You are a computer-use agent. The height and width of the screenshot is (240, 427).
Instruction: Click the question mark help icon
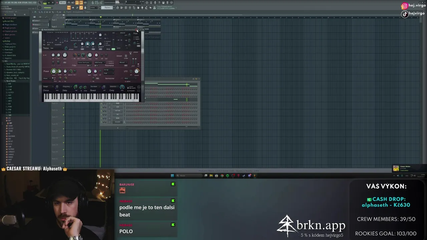[159, 3]
